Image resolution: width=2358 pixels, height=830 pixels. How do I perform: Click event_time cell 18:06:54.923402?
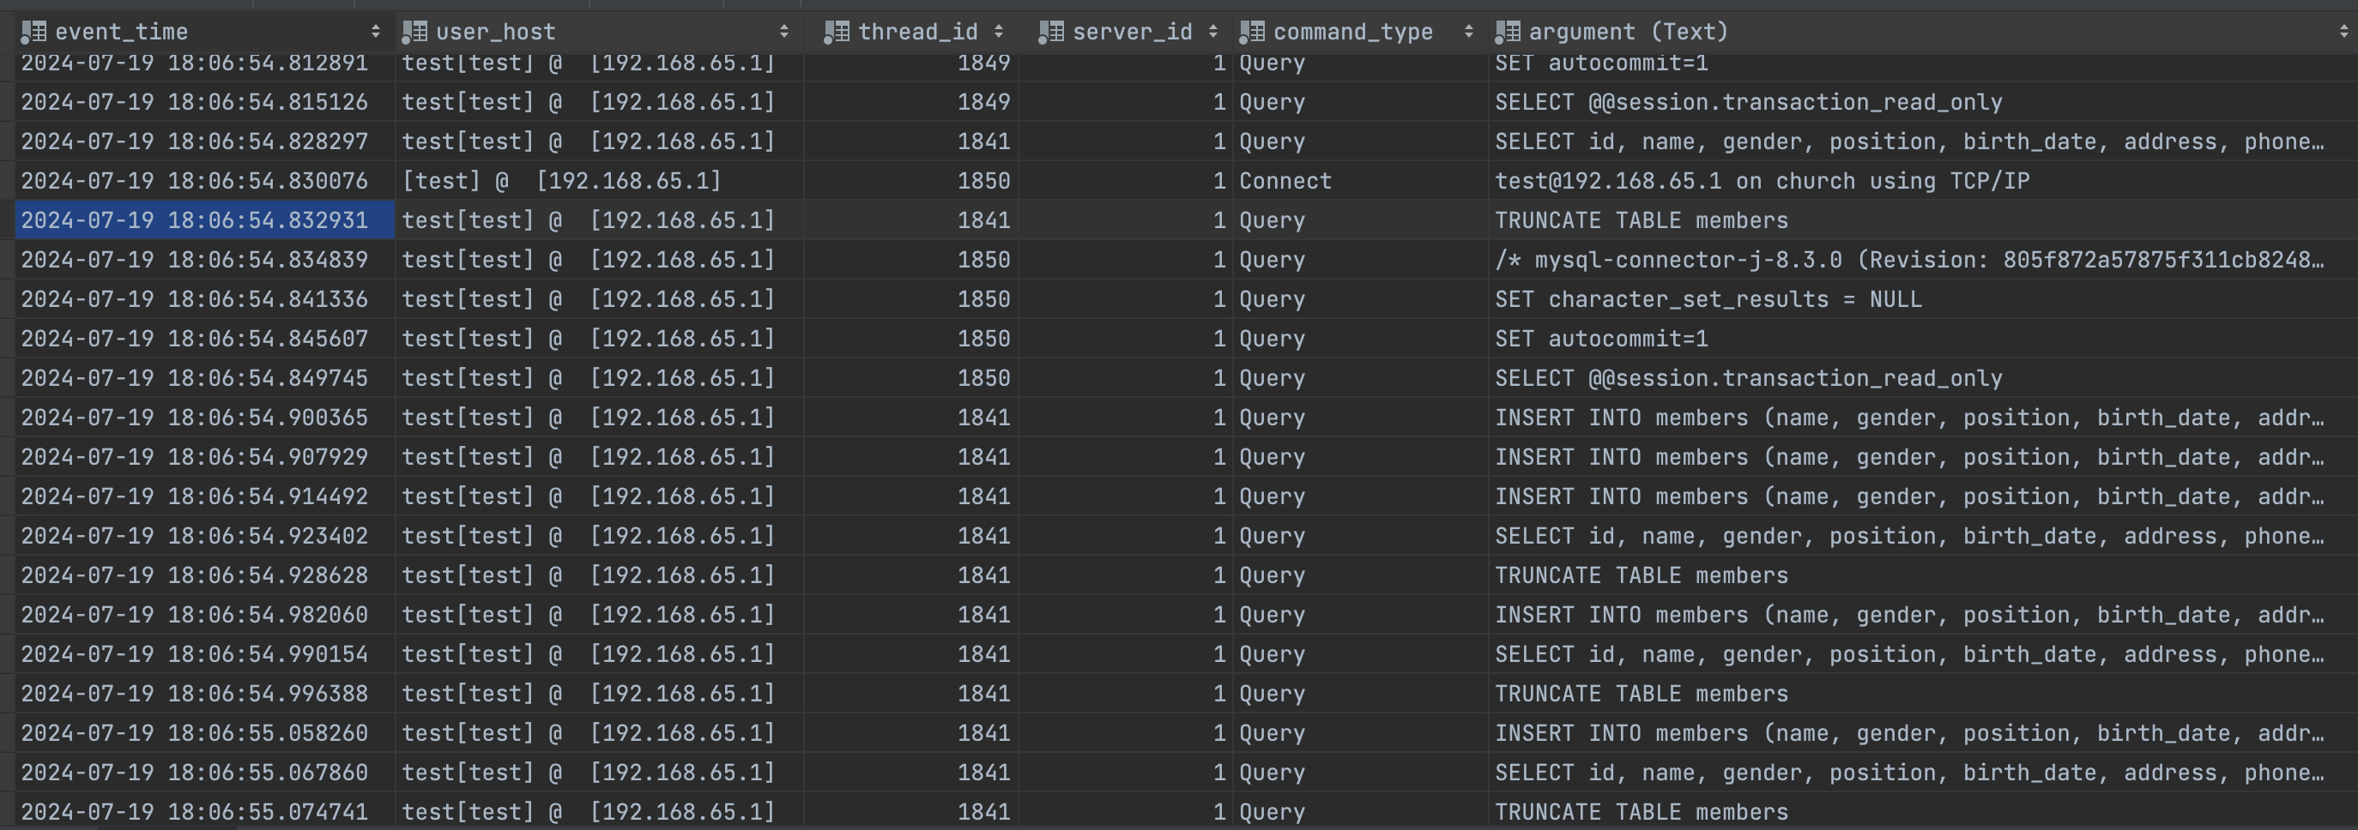click(x=205, y=536)
